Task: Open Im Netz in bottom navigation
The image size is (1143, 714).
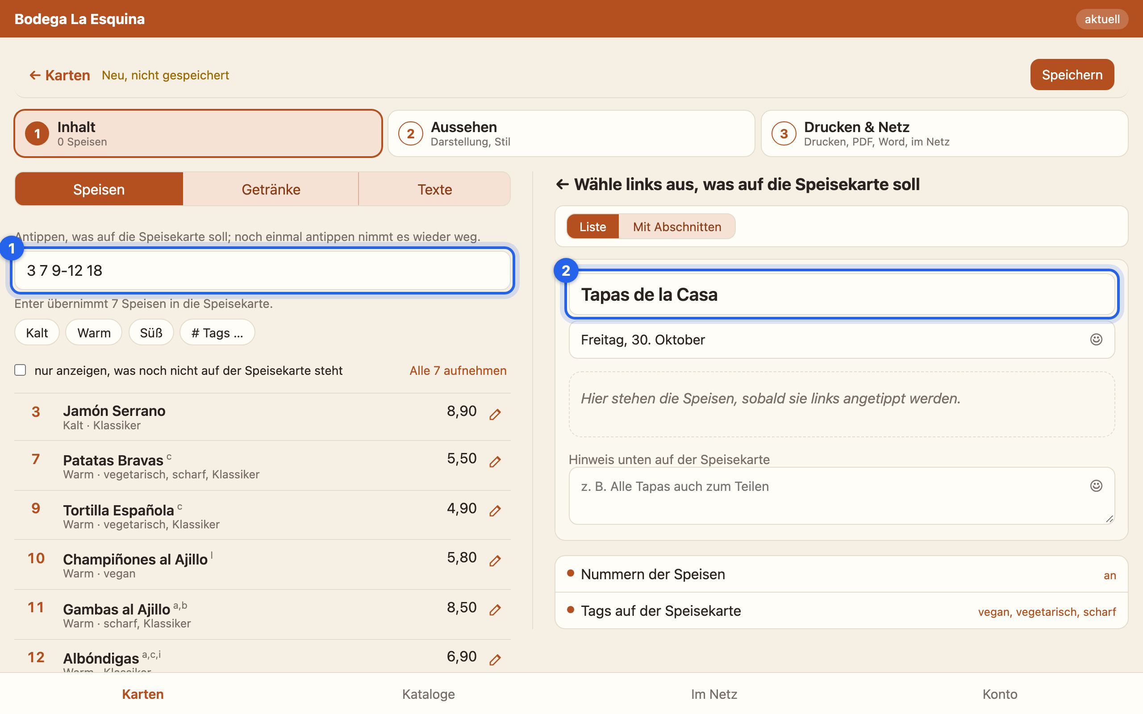Action: click(x=714, y=694)
